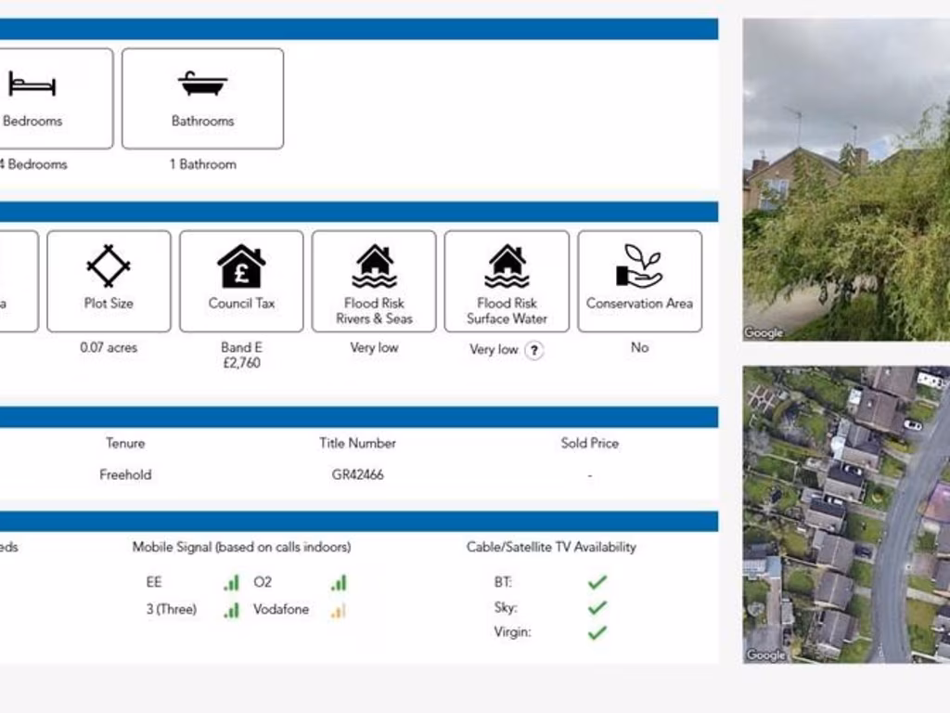Click the Flood Risk Rivers & Seas icon

[374, 266]
